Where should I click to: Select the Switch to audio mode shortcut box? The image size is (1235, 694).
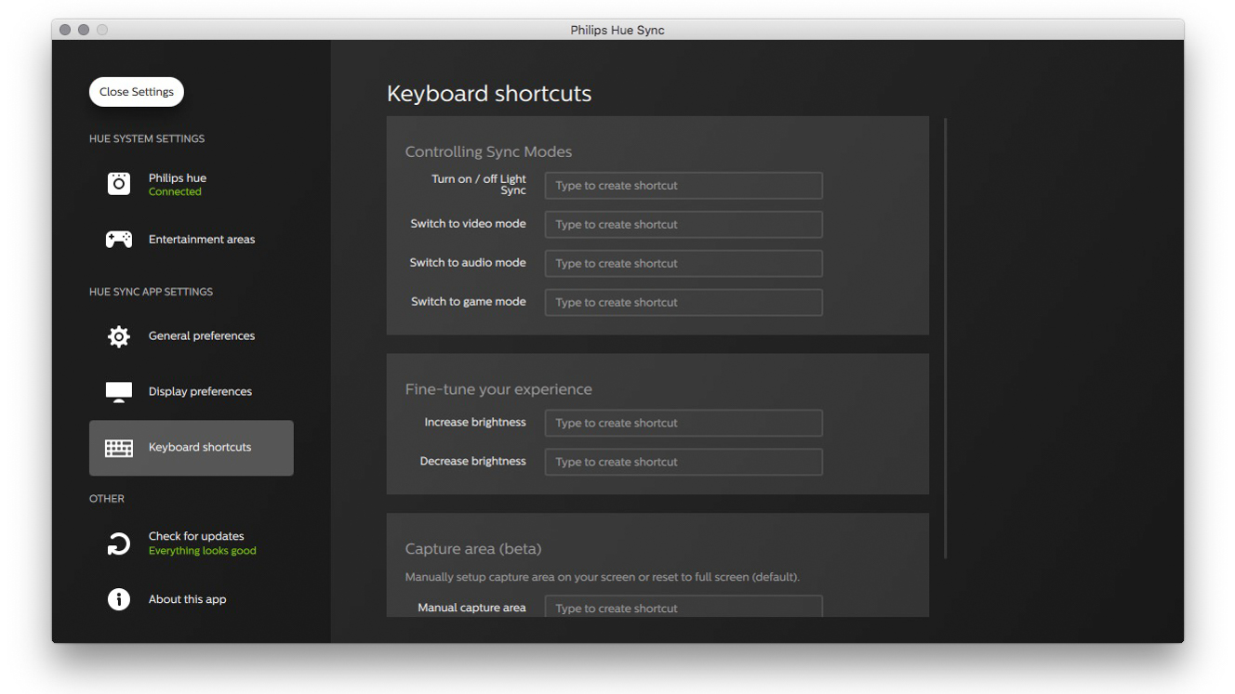(684, 264)
